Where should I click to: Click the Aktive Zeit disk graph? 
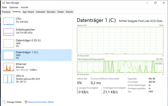[x=120, y=40]
